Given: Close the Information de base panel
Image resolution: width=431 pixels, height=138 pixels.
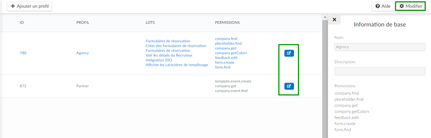Looking at the screenshot, I should point(334,20).
